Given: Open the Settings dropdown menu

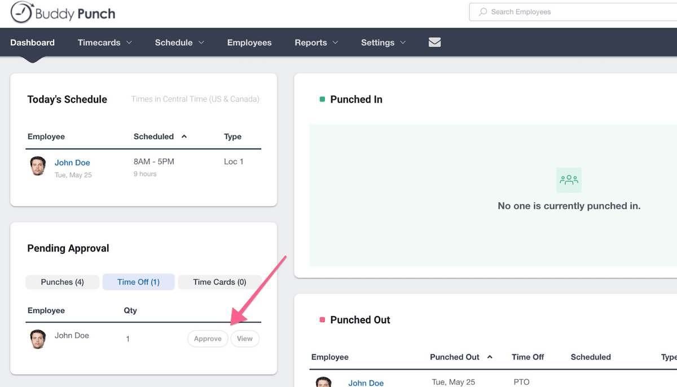Looking at the screenshot, I should pyautogui.click(x=384, y=42).
